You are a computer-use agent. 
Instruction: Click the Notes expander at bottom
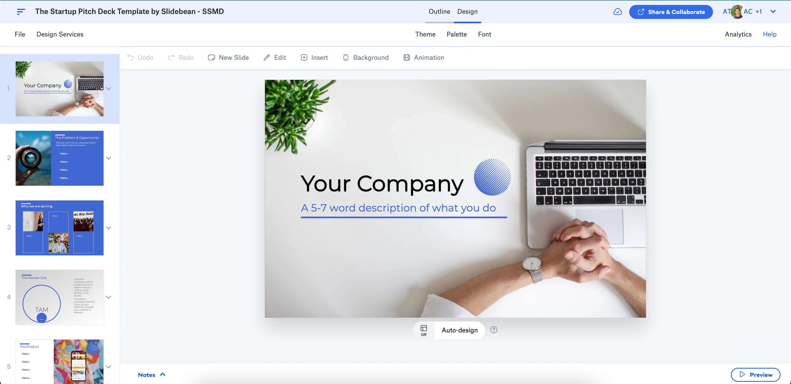[151, 375]
